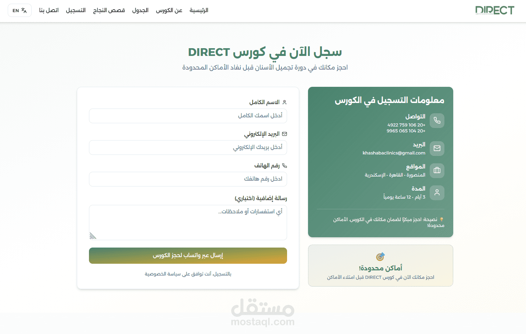Open the الجدول nav link
Viewport: 526px width, 334px height.
[140, 10]
